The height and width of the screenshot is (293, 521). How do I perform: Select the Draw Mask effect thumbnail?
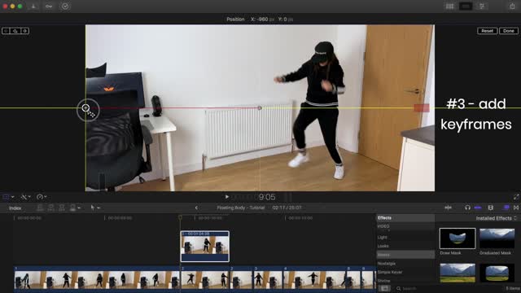click(x=458, y=238)
